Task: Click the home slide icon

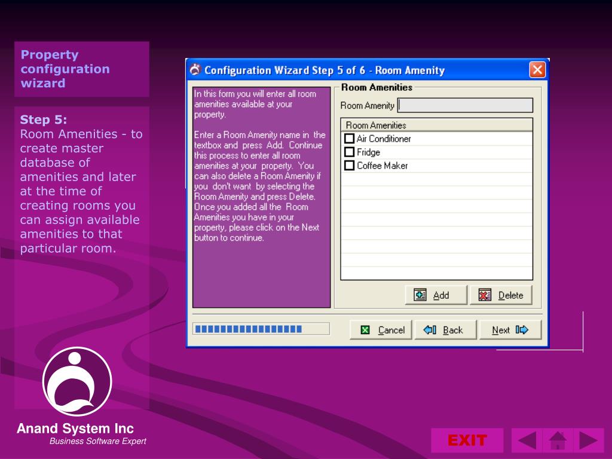Action: [558, 440]
